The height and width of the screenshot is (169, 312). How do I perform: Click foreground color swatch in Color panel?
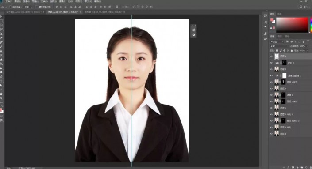(272, 20)
